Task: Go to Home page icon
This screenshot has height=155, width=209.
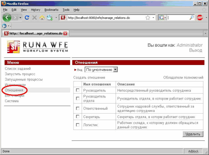Action: [42, 17]
